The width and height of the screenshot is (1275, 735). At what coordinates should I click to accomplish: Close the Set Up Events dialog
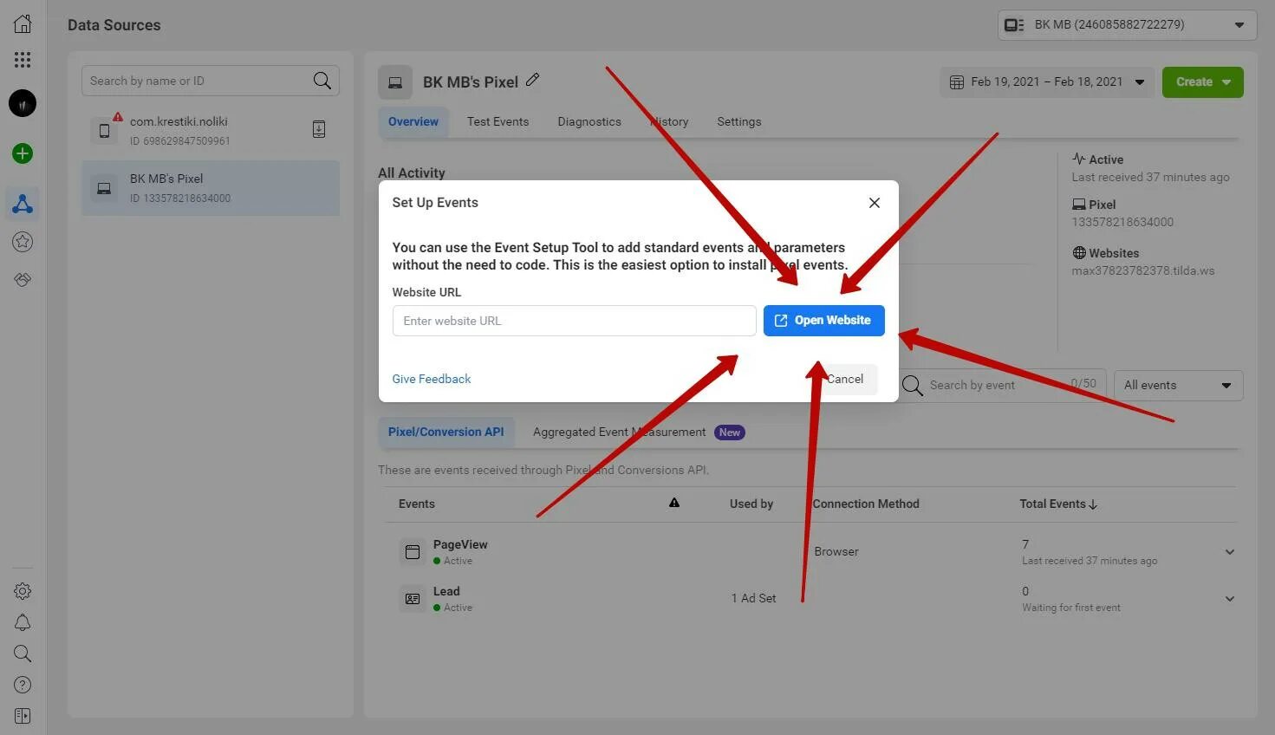point(875,203)
